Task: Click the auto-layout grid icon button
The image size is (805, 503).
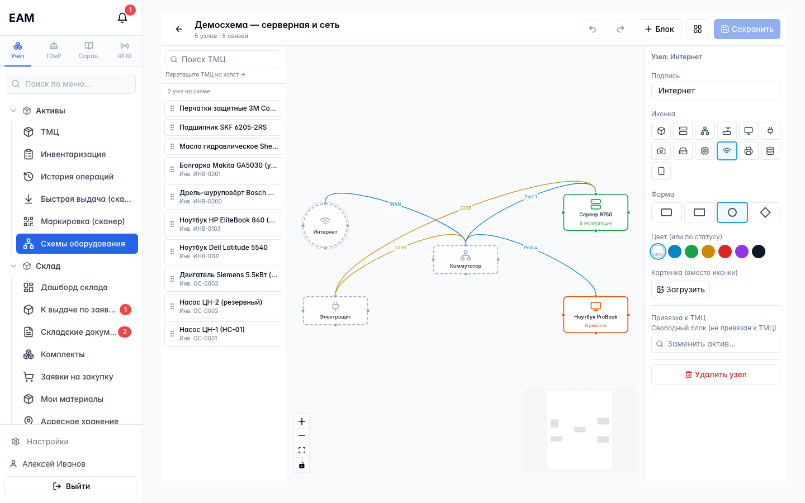Action: [698, 29]
